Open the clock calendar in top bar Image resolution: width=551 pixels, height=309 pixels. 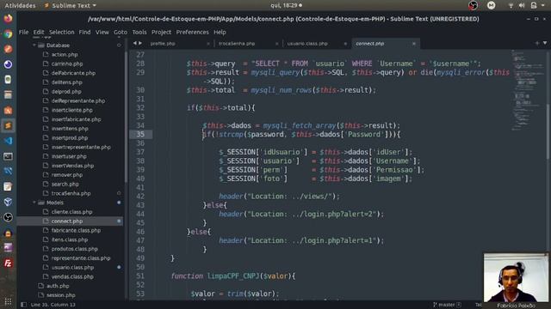click(286, 5)
